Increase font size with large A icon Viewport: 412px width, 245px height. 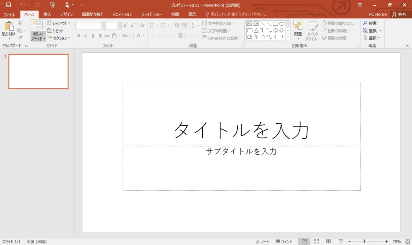[x=126, y=25]
